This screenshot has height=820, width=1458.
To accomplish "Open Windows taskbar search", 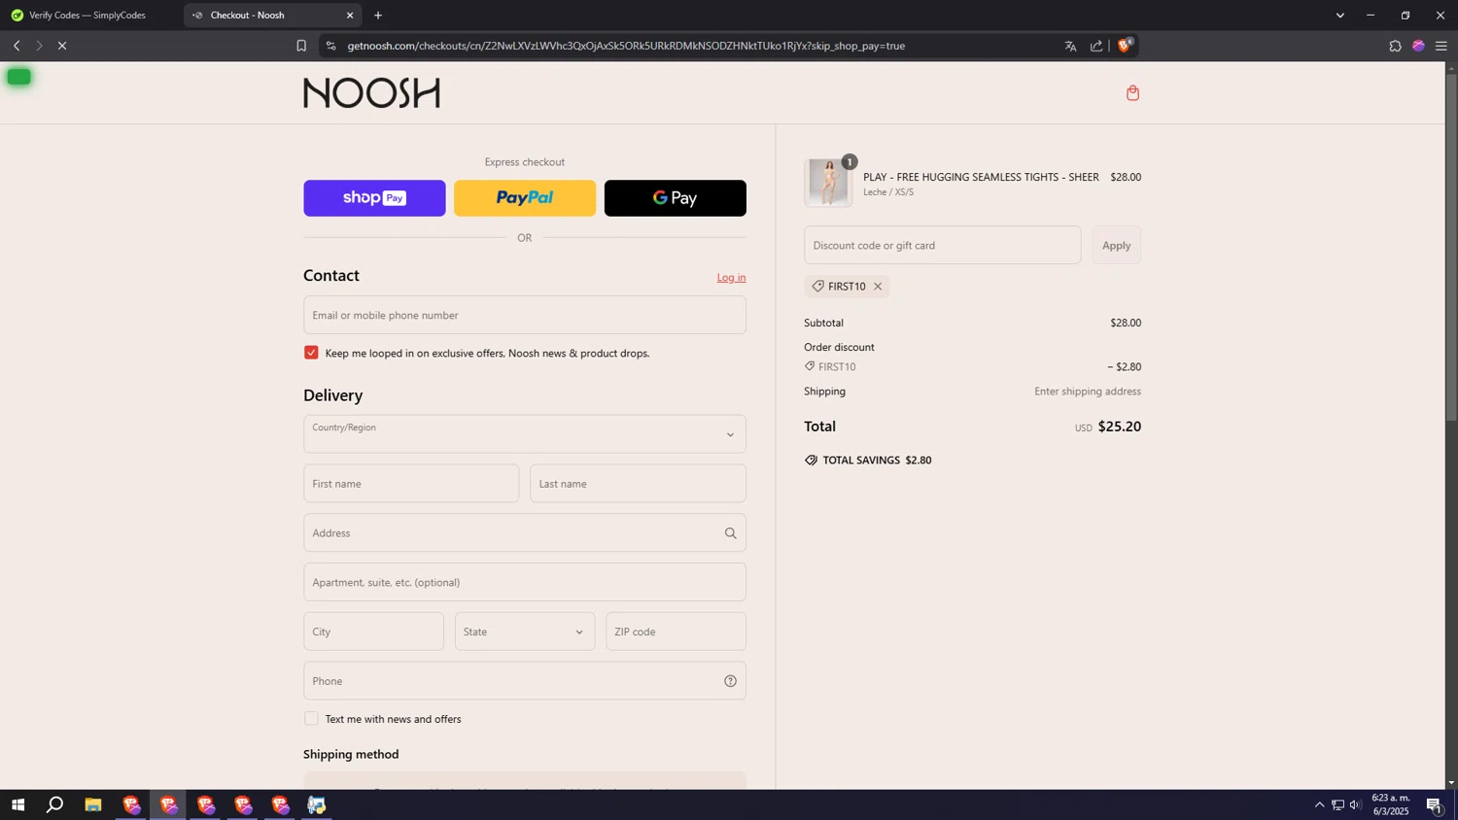I will click(x=55, y=804).
